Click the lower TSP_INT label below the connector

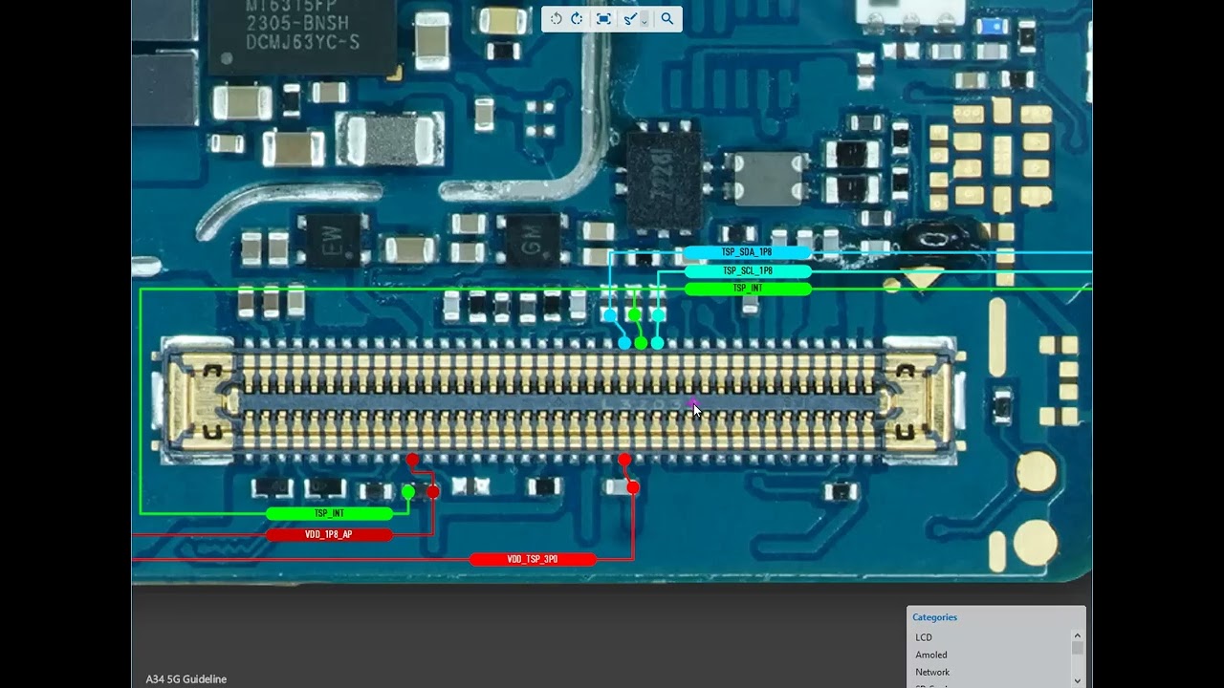click(x=329, y=513)
